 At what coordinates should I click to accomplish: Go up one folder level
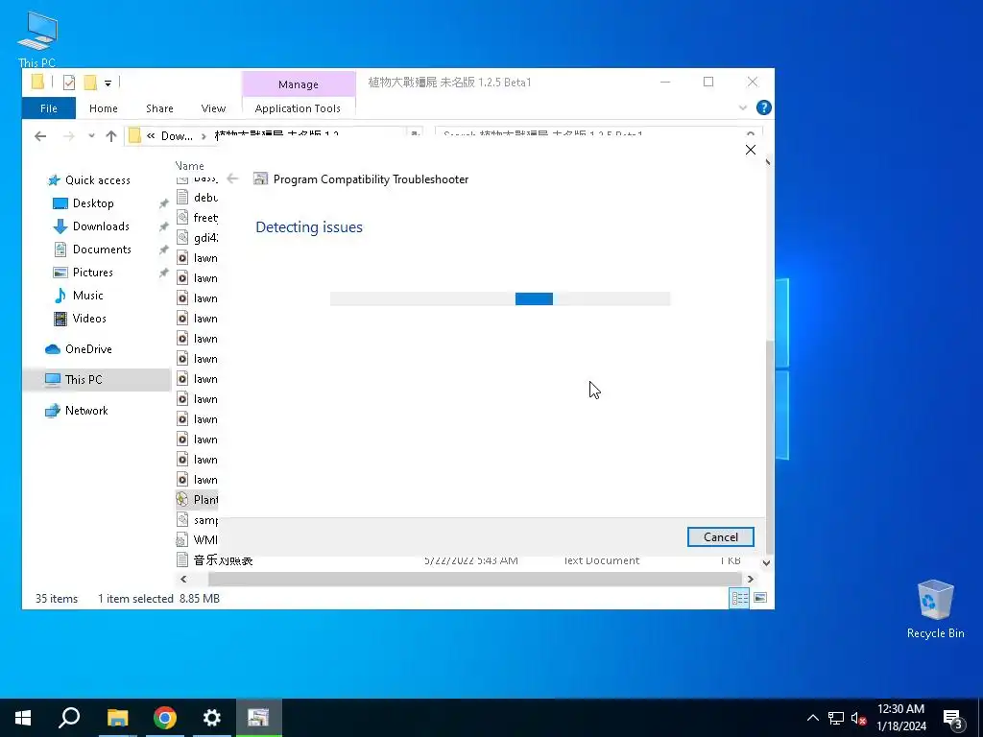tap(111, 136)
